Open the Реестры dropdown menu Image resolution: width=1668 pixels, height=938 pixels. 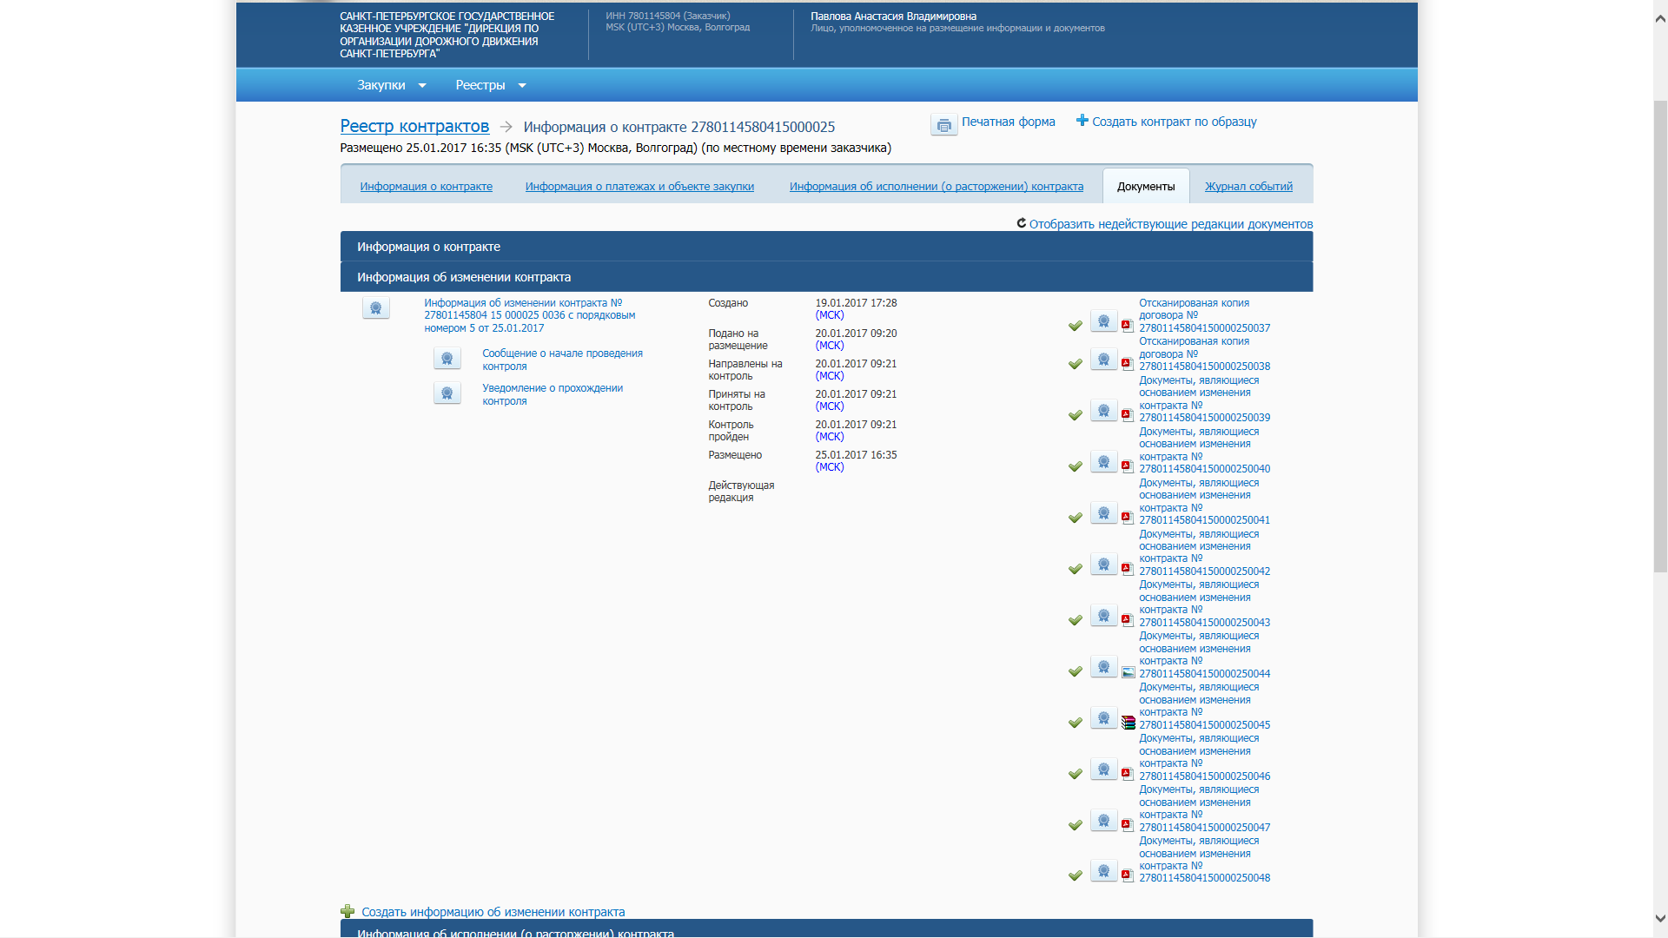pos(491,85)
